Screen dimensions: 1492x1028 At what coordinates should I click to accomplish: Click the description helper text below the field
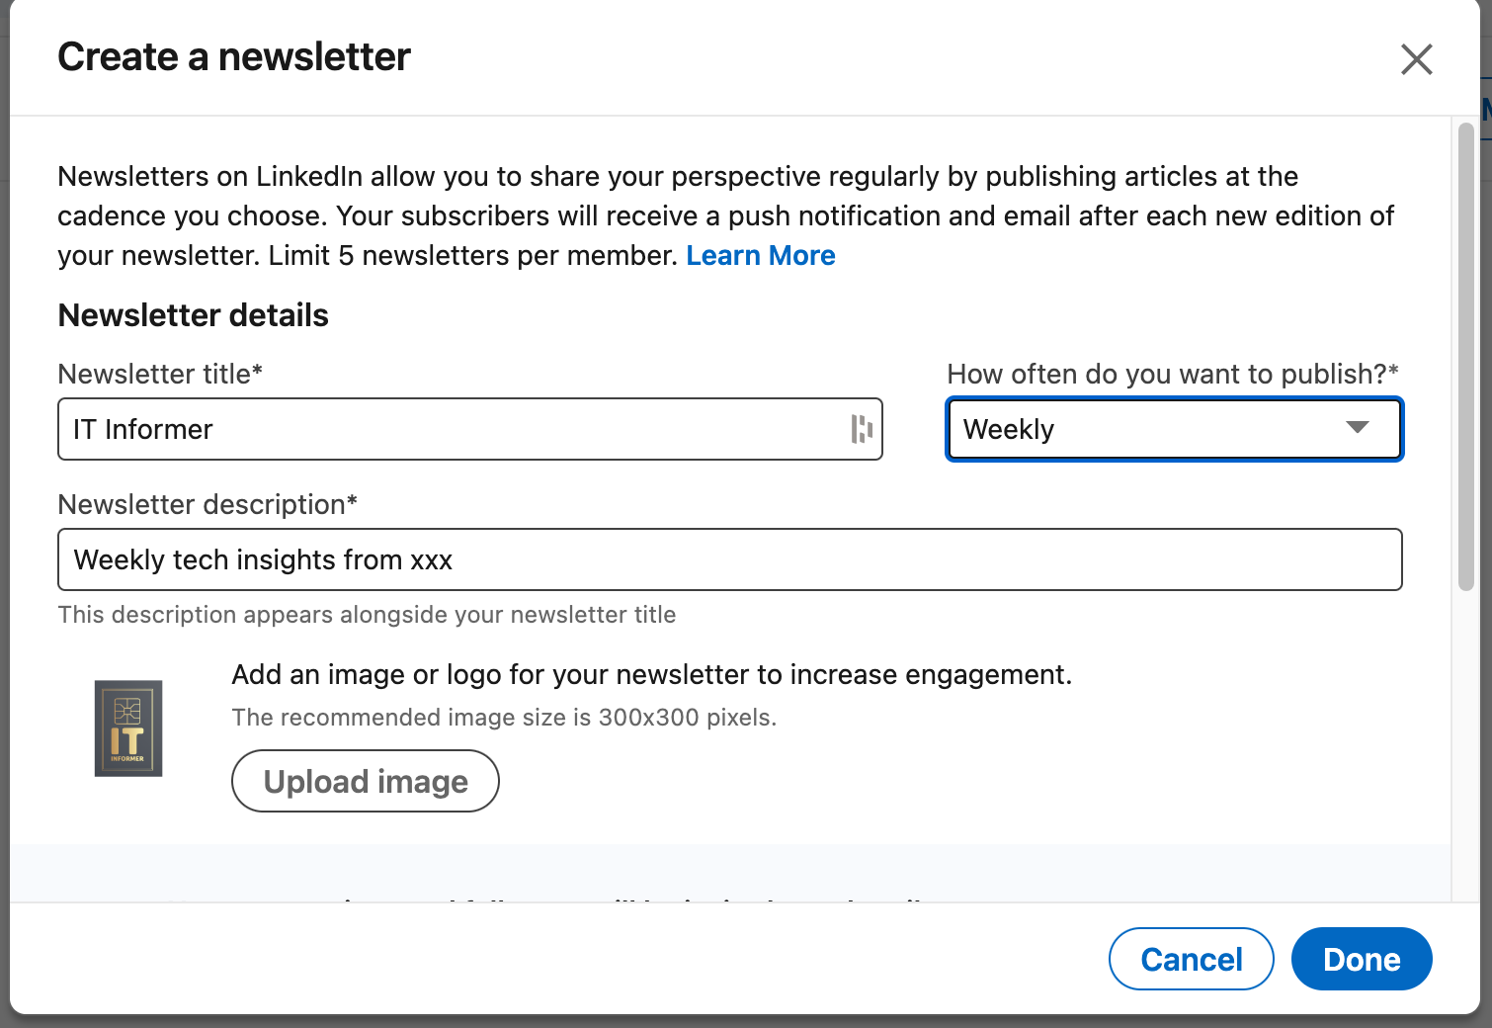(367, 615)
